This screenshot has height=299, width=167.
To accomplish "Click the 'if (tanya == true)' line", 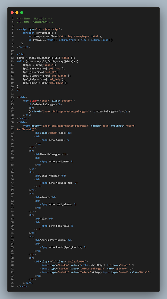I will pyautogui.click(x=71, y=40).
